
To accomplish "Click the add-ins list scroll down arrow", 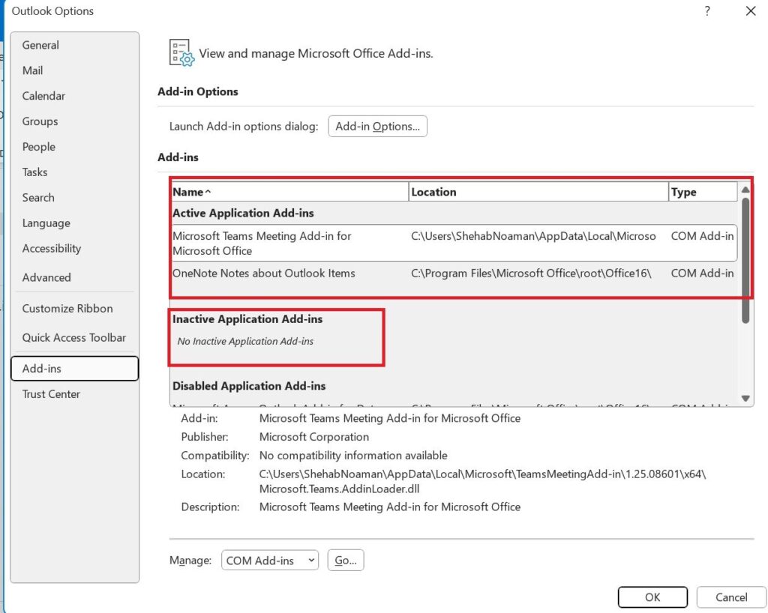I will 745,398.
